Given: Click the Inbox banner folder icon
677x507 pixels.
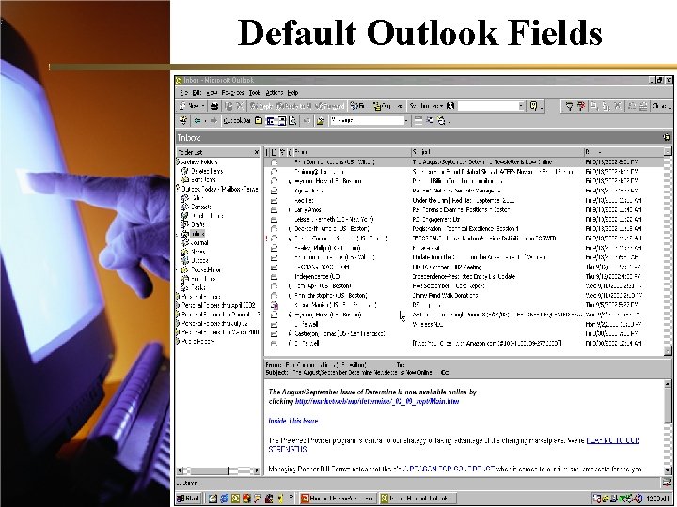Looking at the screenshot, I should coord(667,137).
